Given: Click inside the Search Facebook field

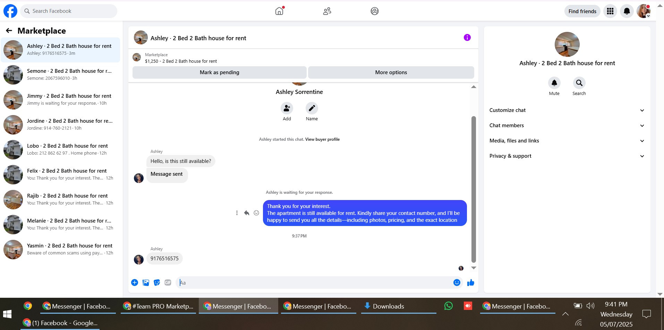Looking at the screenshot, I should tap(69, 11).
